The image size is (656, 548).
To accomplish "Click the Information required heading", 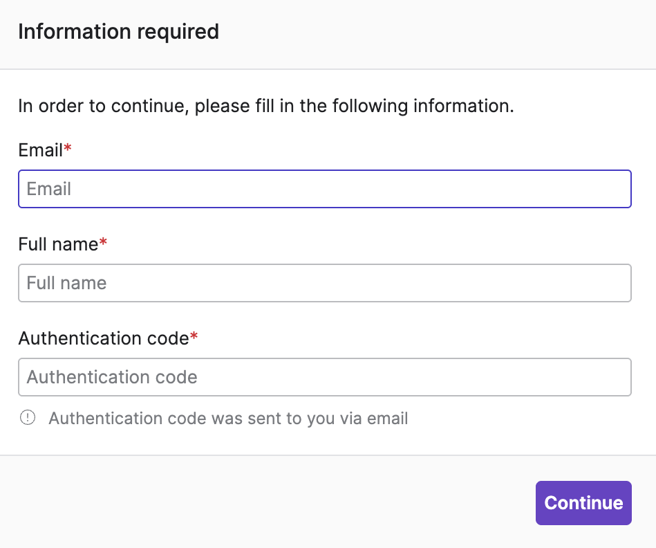I will point(118,32).
